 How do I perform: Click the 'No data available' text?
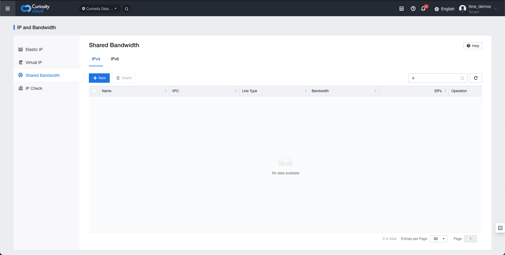pyautogui.click(x=285, y=173)
